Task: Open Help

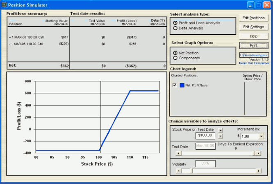Action: pyautogui.click(x=254, y=36)
